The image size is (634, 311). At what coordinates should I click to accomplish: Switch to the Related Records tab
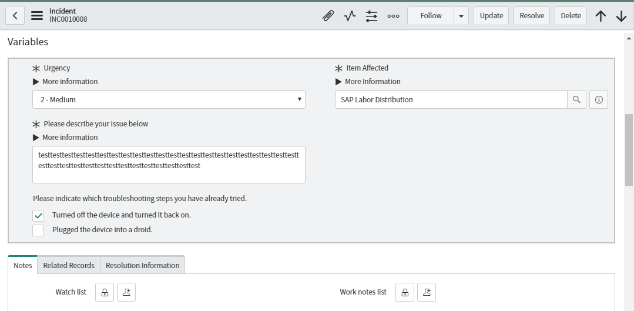[69, 265]
